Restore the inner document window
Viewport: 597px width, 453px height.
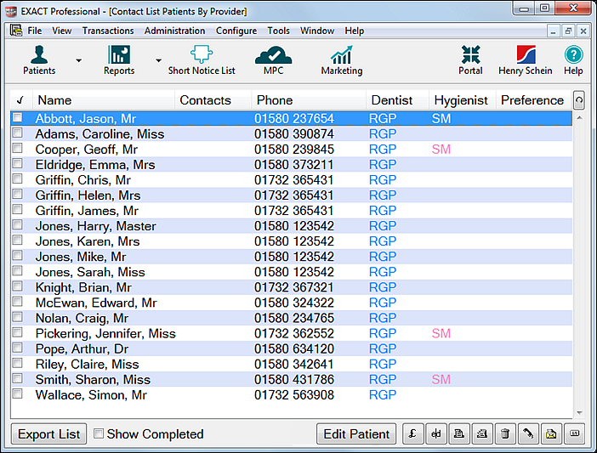point(568,31)
